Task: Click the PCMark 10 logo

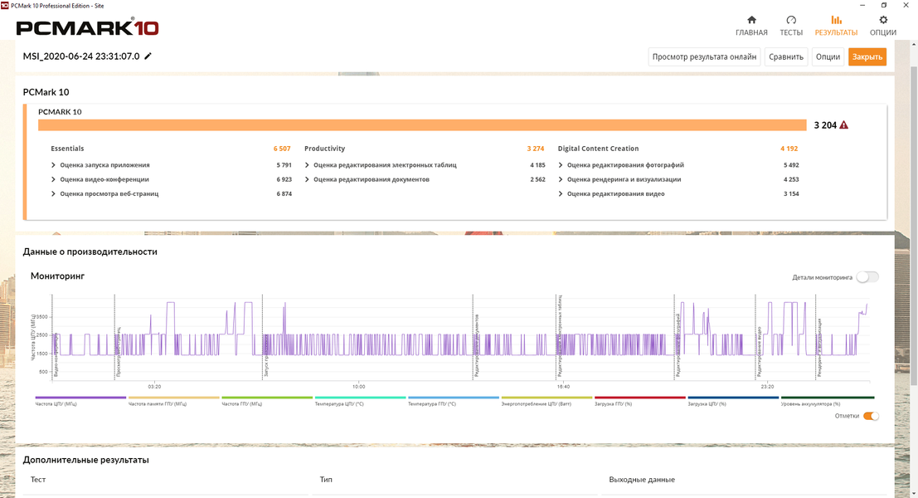Action: 87,27
